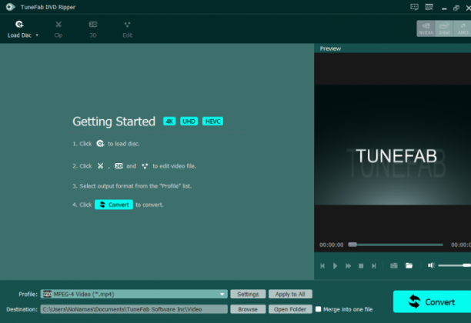Open the menu list icon in title bar
Screen dimensions: 471x323
[x=429, y=7]
